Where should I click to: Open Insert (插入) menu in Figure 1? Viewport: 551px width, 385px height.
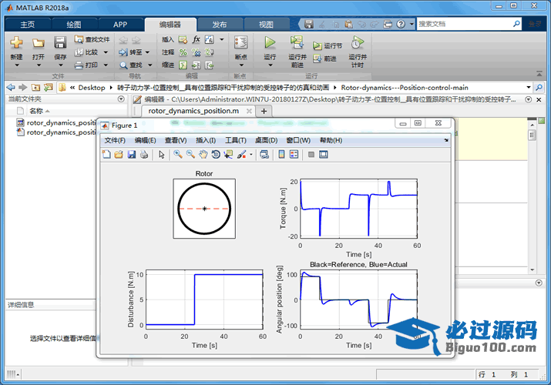tap(206, 140)
